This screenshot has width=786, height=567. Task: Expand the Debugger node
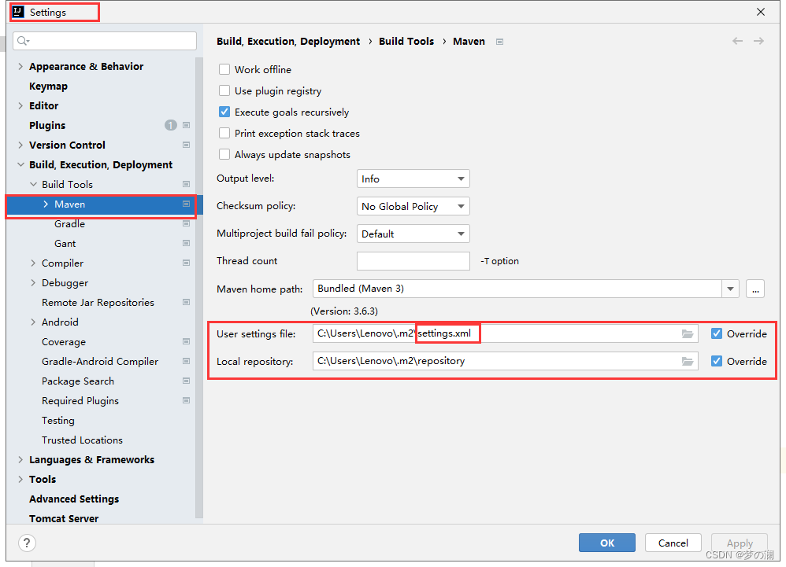(x=34, y=283)
